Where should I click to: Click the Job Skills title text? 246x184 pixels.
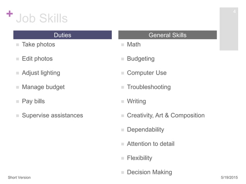[x=42, y=18]
